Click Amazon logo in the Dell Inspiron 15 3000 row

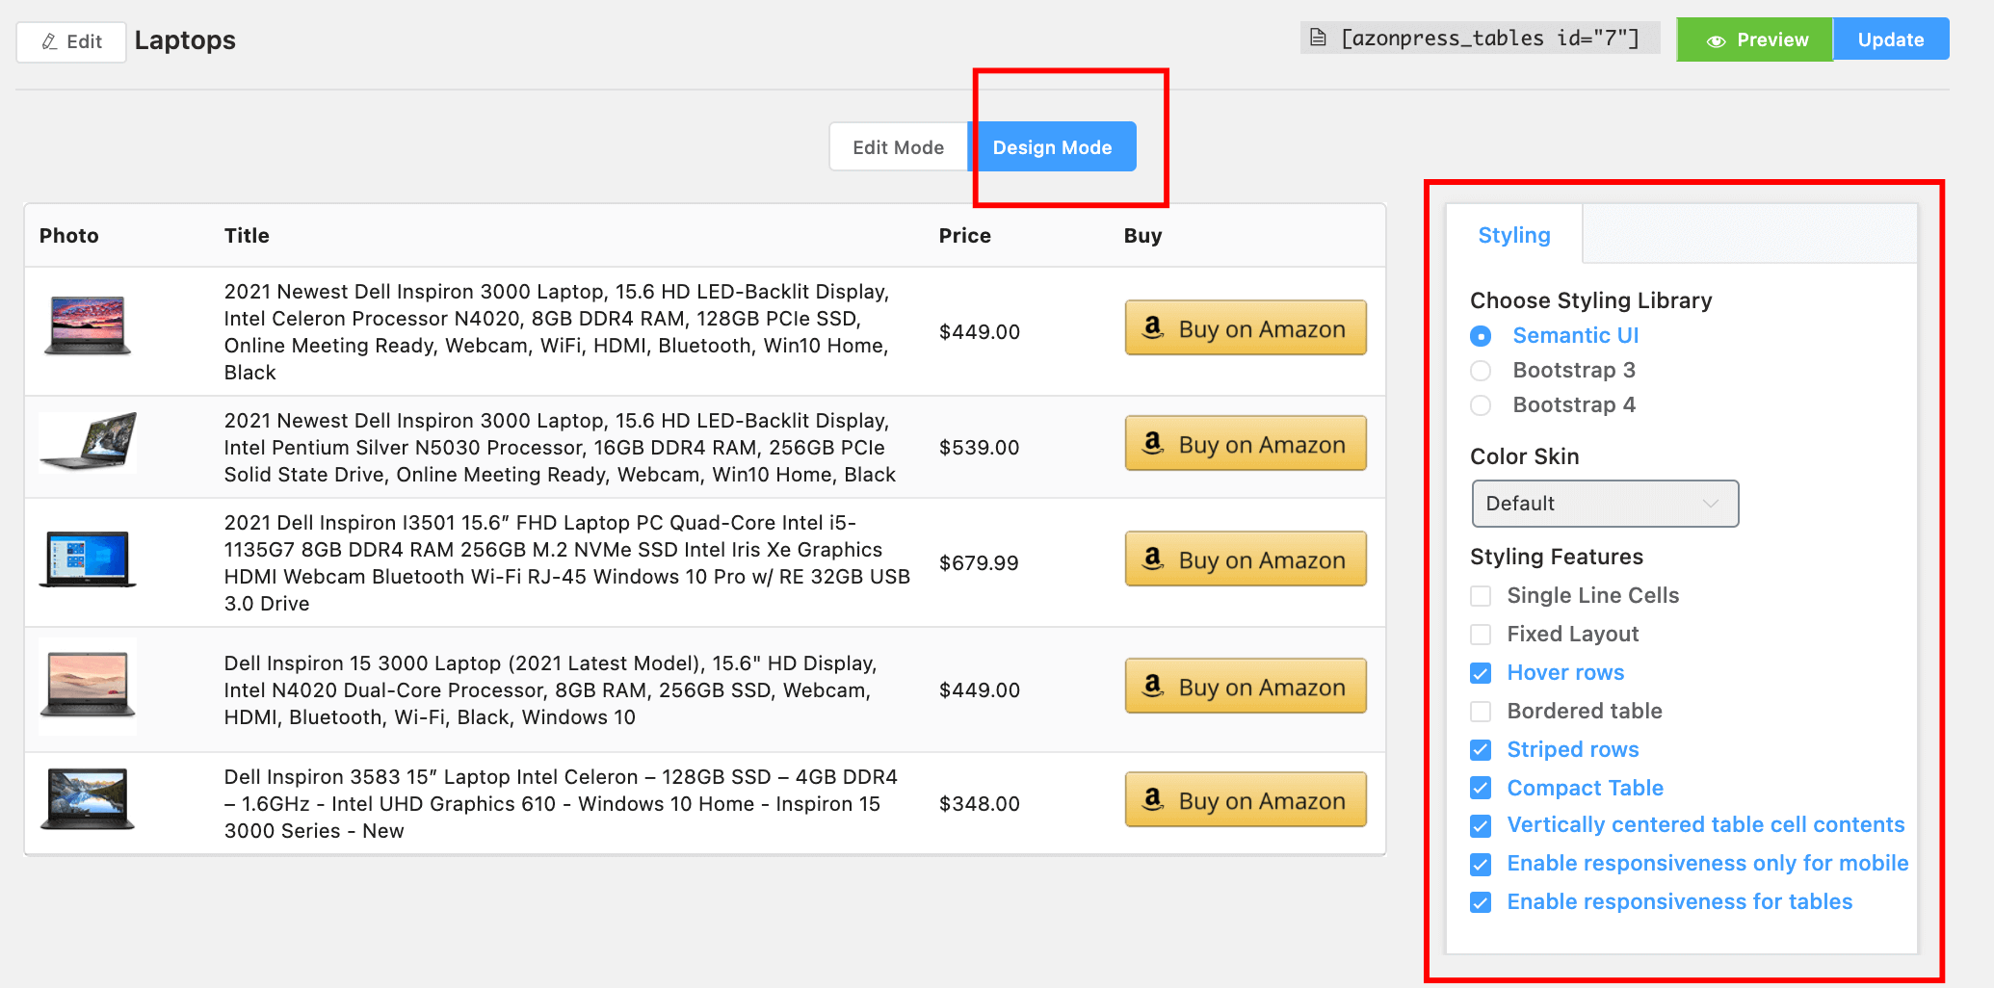click(1152, 686)
